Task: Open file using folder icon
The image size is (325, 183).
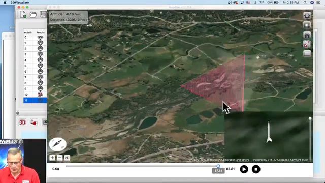Action: [33, 15]
